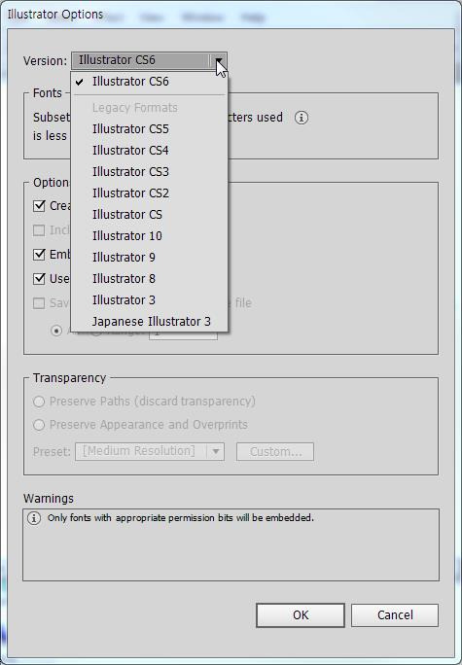This screenshot has height=665, width=462.
Task: Click the artboard Range input field
Action: pos(183,334)
